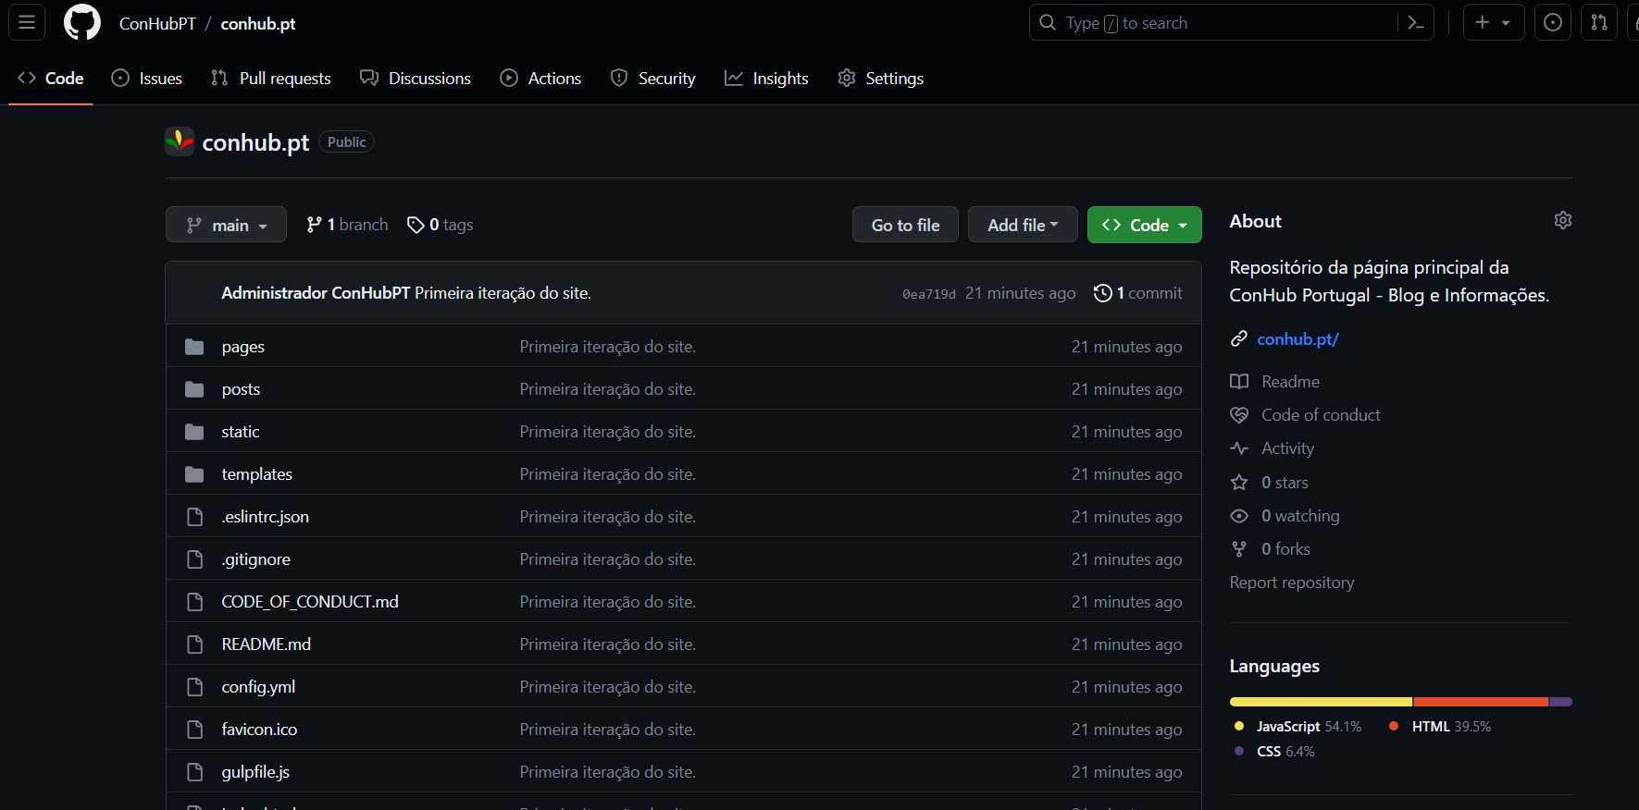The height and width of the screenshot is (810, 1639).
Task: Open the green Code clone dropdown
Action: point(1144,225)
